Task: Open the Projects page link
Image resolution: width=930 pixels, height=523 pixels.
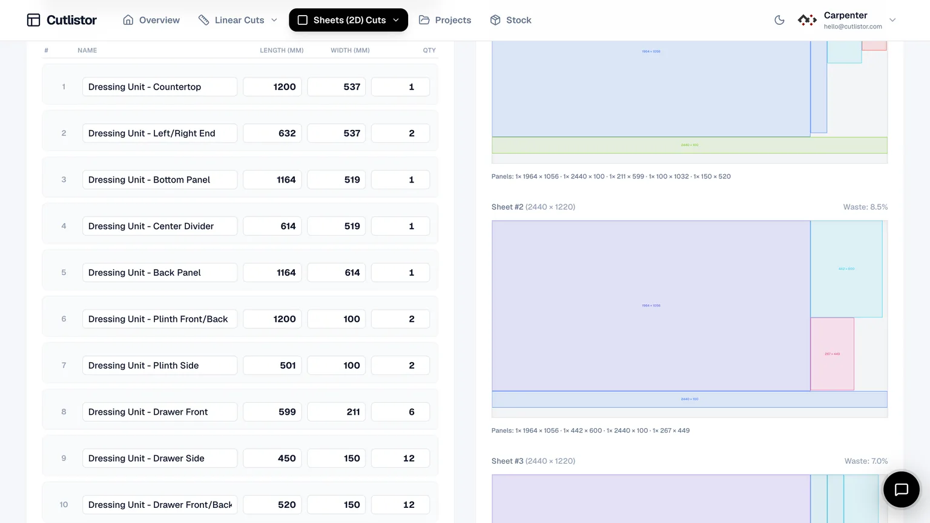Action: tap(445, 20)
